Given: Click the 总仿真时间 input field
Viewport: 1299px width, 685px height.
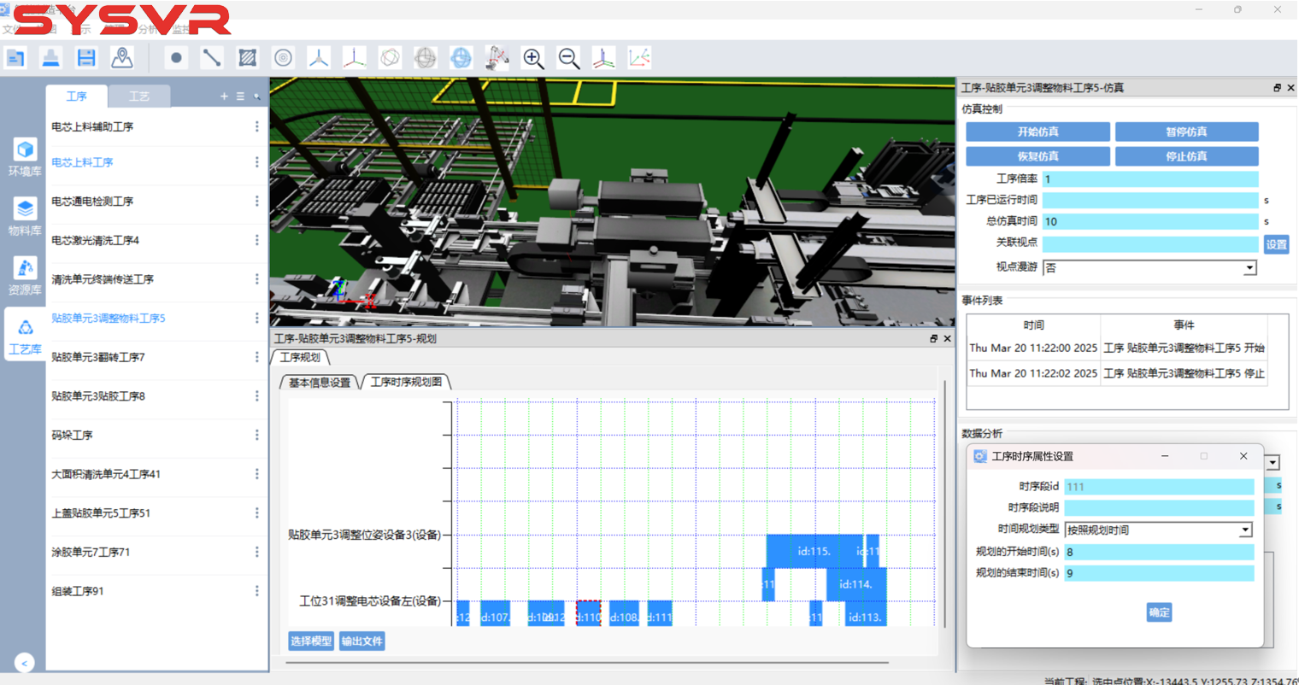Looking at the screenshot, I should [1150, 221].
